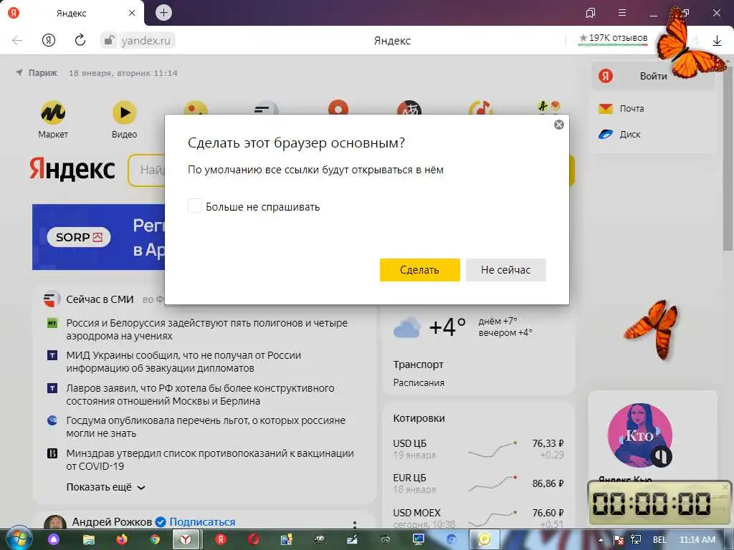734x550 pixels.
Task: Reload the current page
Action: [80, 40]
